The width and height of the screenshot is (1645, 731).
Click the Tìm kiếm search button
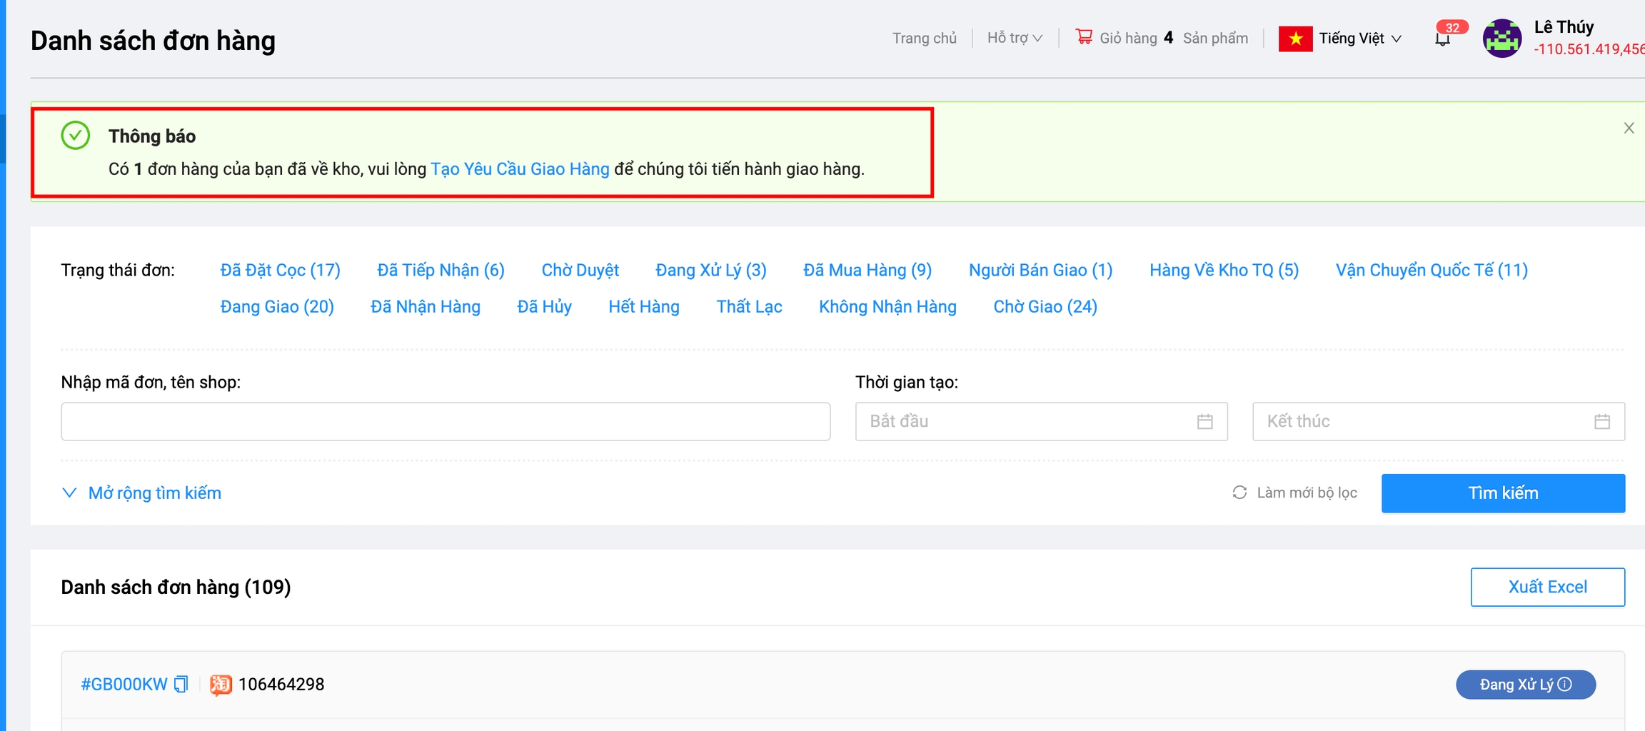(1502, 493)
